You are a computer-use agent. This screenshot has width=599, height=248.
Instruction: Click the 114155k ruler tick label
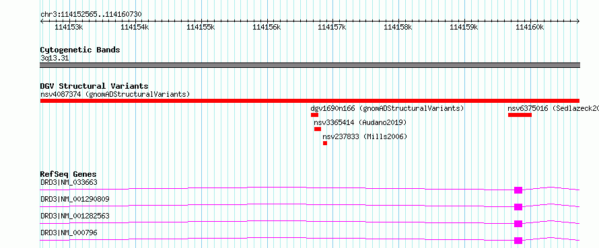tap(201, 27)
